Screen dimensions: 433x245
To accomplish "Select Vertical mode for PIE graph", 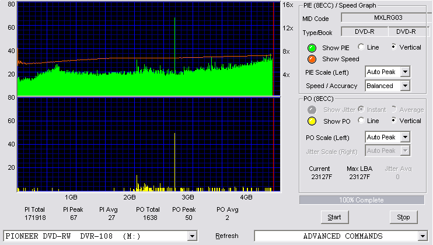I will click(394, 47).
